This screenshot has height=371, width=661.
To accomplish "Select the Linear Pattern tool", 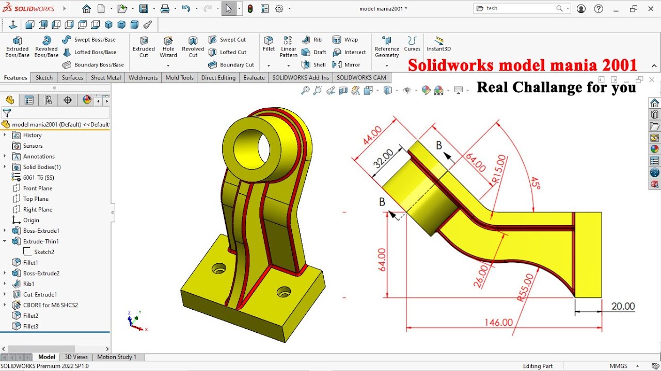I will pos(289,47).
